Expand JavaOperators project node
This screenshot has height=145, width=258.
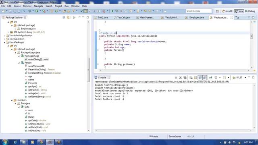tap(4, 39)
